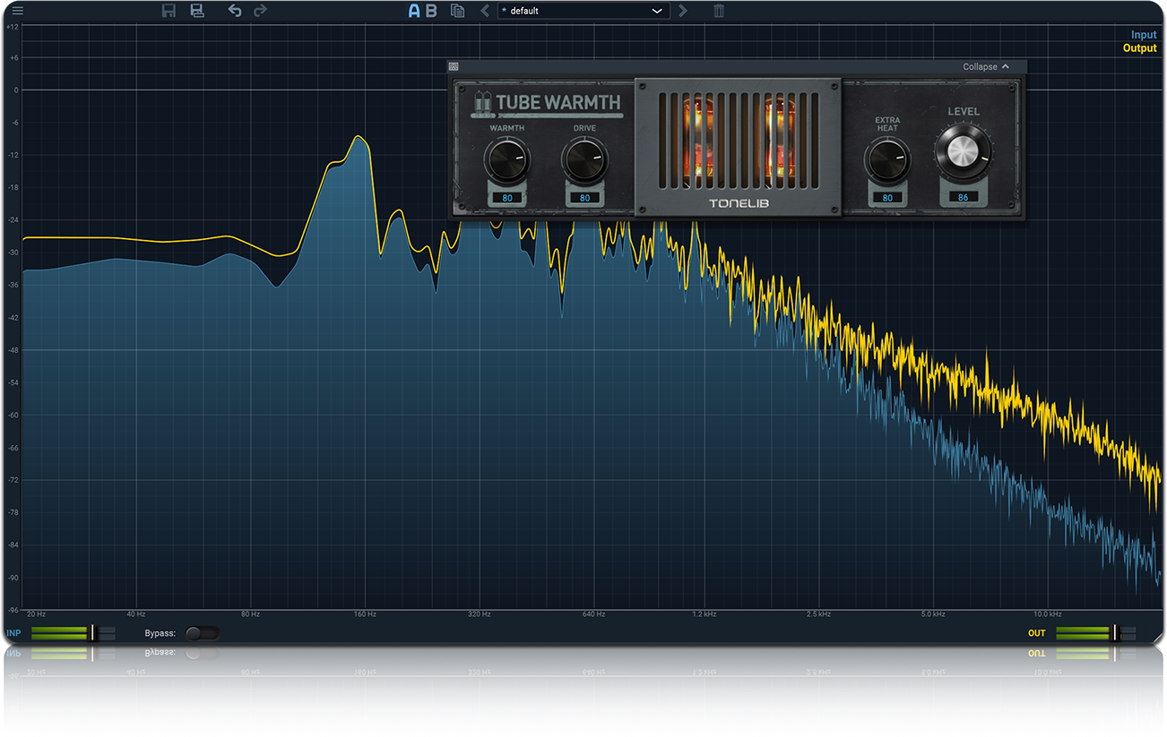Click the OUT level meter
Image resolution: width=1167 pixels, height=737 pixels.
point(1096,633)
